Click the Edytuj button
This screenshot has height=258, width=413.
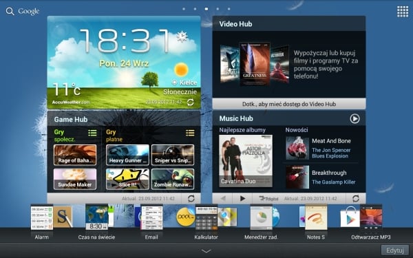click(395, 250)
